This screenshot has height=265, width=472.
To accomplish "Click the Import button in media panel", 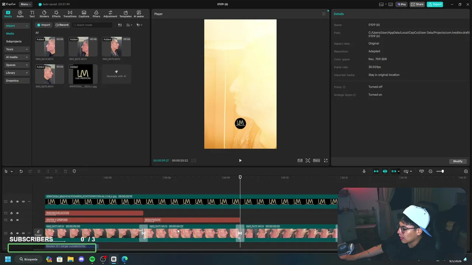I will 44,25.
